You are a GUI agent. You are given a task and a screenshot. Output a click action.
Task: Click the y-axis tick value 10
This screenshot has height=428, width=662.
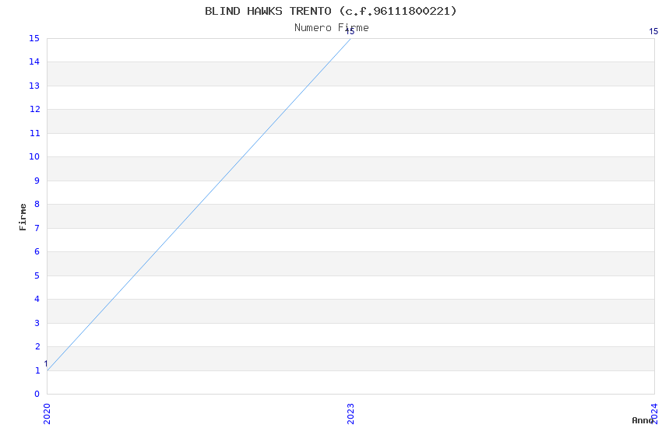(x=34, y=157)
